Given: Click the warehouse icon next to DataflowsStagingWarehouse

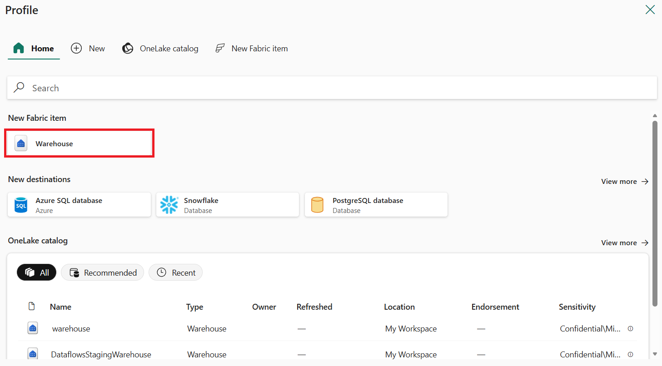Looking at the screenshot, I should 32,354.
